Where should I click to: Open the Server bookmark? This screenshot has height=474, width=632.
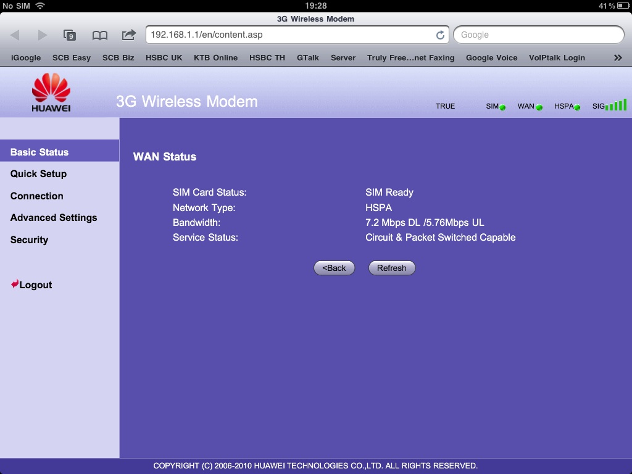343,57
